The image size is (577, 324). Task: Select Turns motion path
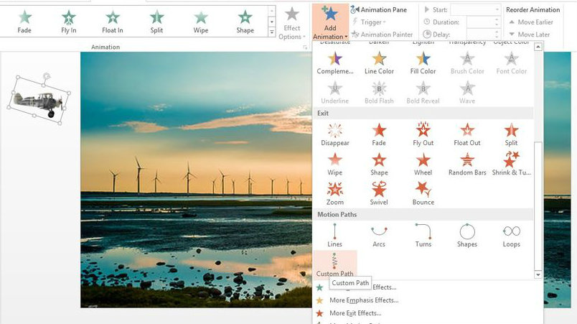coord(423,236)
